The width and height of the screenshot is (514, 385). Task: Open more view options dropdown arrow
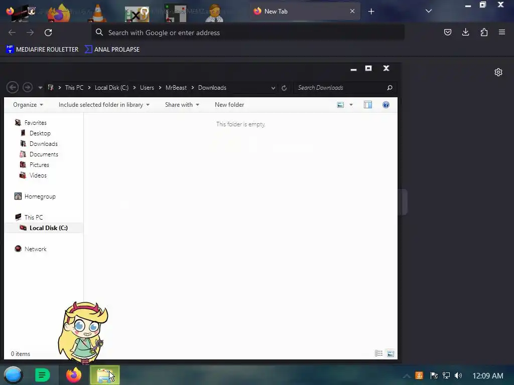click(x=351, y=105)
